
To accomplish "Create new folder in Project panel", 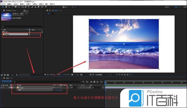I will [x=5, y=75].
